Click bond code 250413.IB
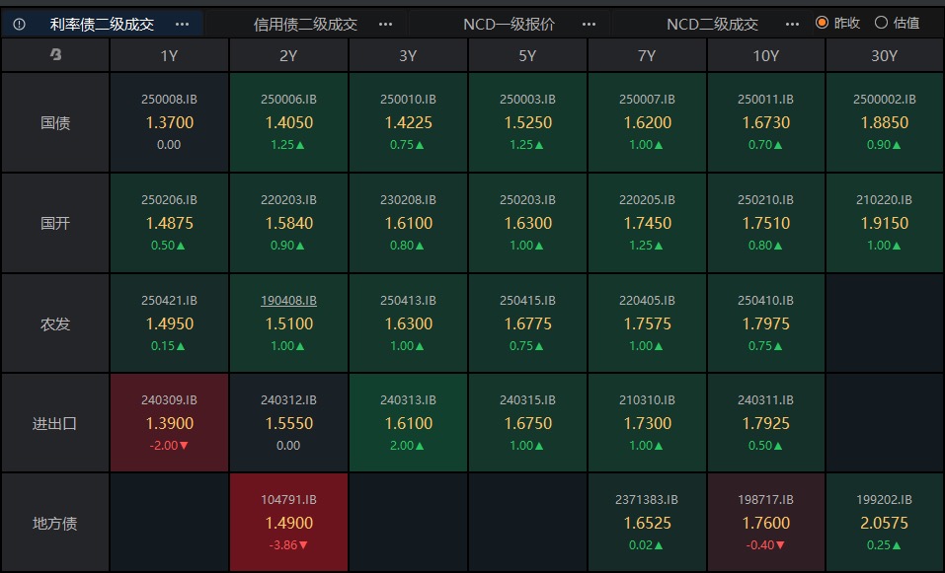The height and width of the screenshot is (573, 945). [408, 301]
